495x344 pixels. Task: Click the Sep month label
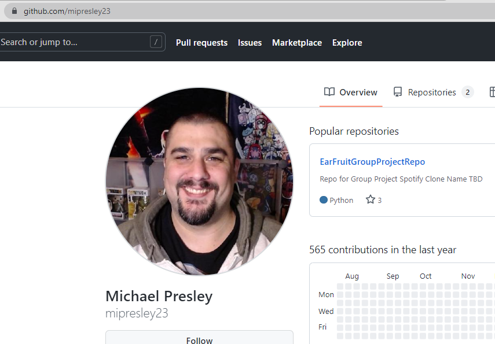pyautogui.click(x=393, y=276)
